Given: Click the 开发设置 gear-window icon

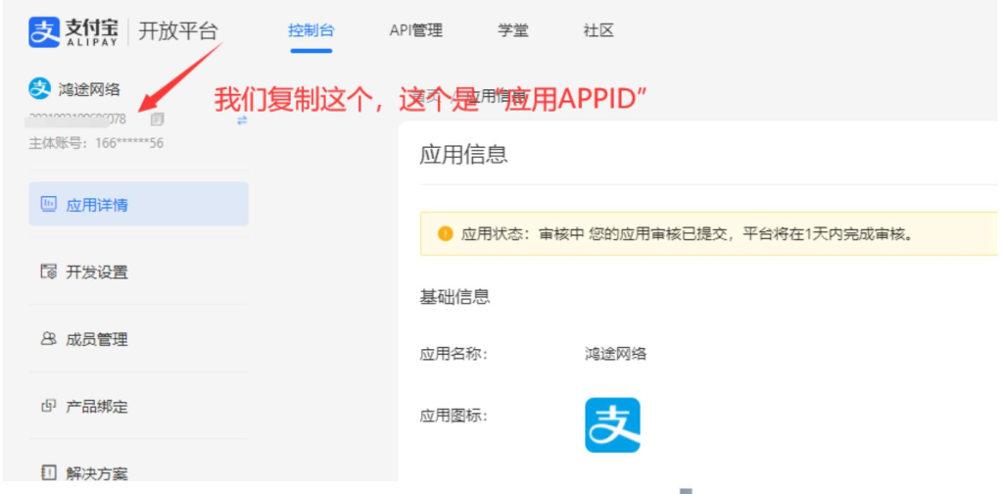Looking at the screenshot, I should point(49,272).
